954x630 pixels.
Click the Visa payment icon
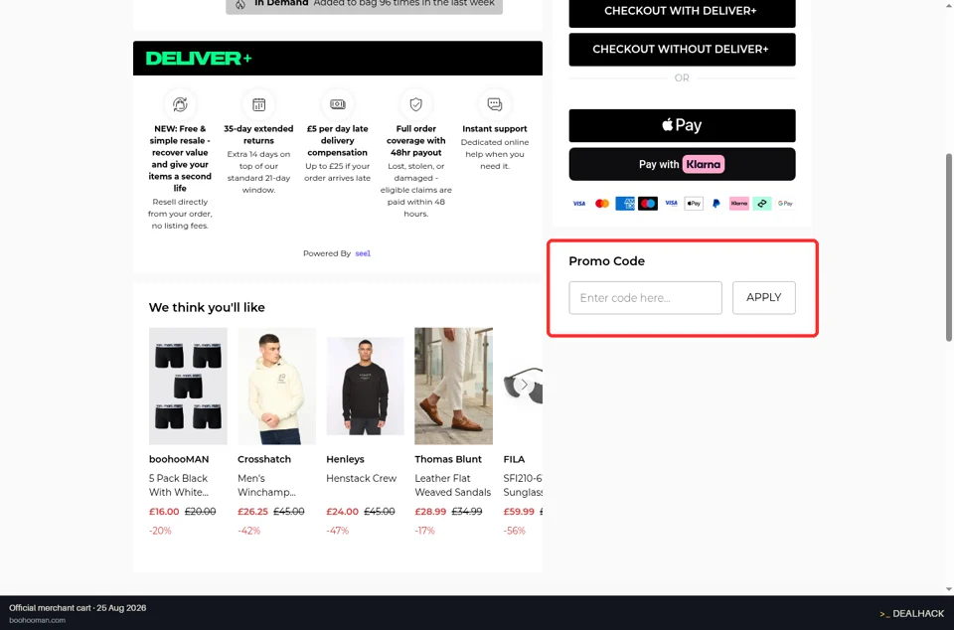pos(579,204)
